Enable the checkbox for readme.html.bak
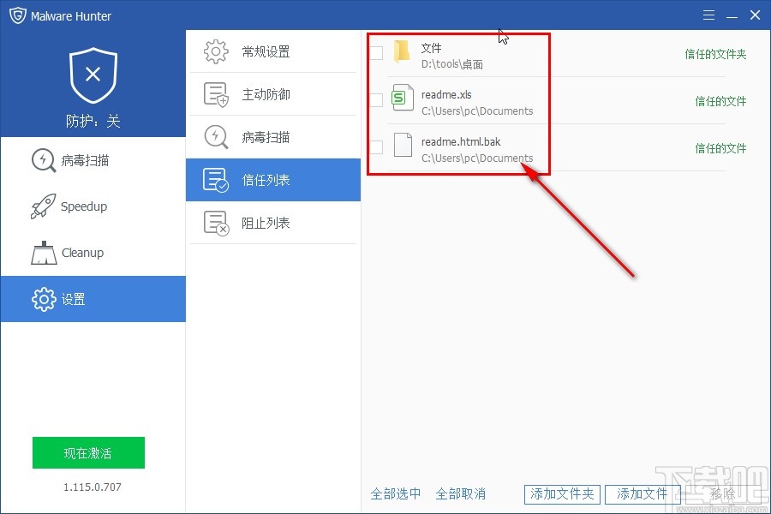The height and width of the screenshot is (514, 771). pos(376,147)
